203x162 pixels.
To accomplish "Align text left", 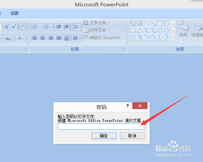I will click(35, 38).
